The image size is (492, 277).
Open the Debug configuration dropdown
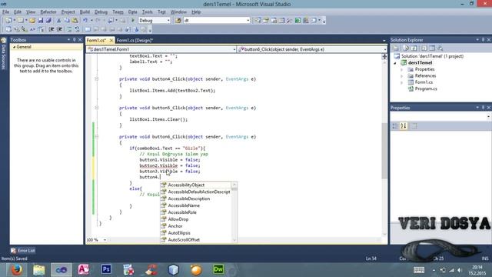(x=168, y=21)
